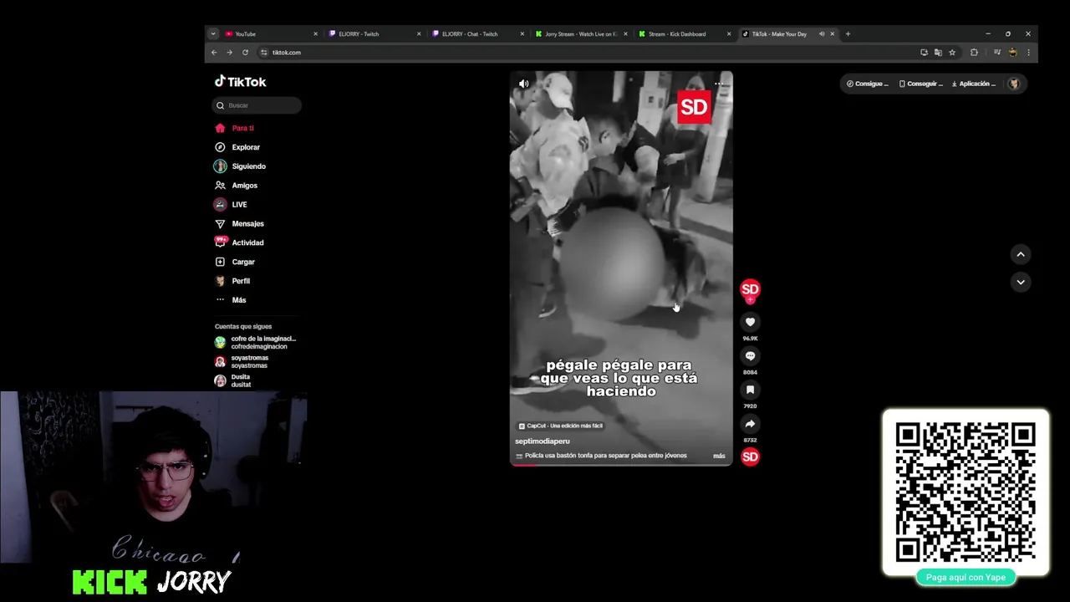Switch to the Jorry Stream Kick tab
The image size is (1070, 602).
[580, 34]
